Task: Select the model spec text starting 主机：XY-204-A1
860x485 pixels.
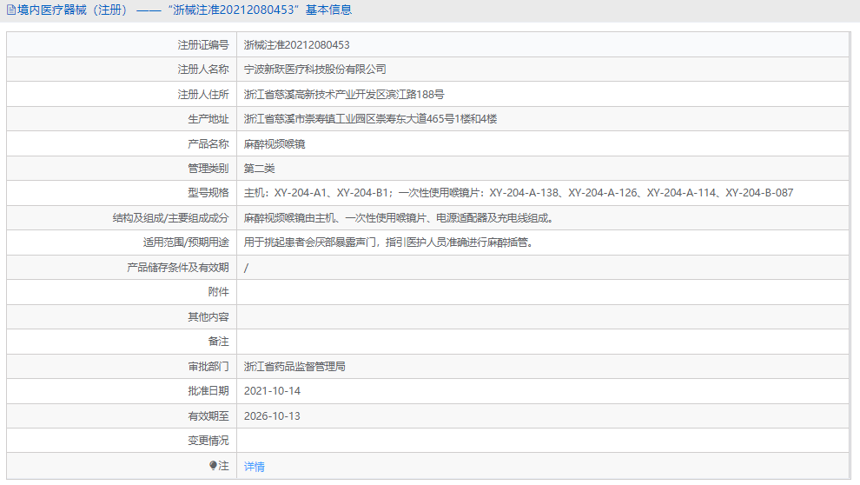Action: [519, 193]
